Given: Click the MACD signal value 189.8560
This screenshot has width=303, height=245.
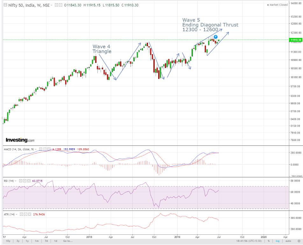Looking at the screenshot, I should coord(83,149).
